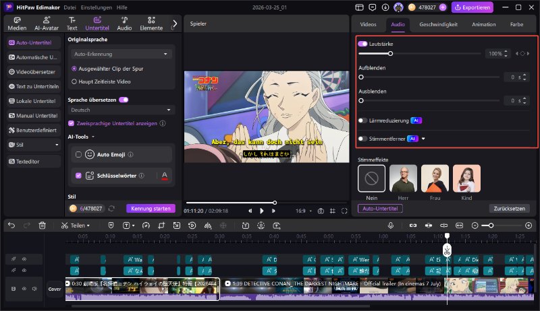The width and height of the screenshot is (540, 311).
Task: Expand Stimmentferner options arrow
Action: coord(423,139)
